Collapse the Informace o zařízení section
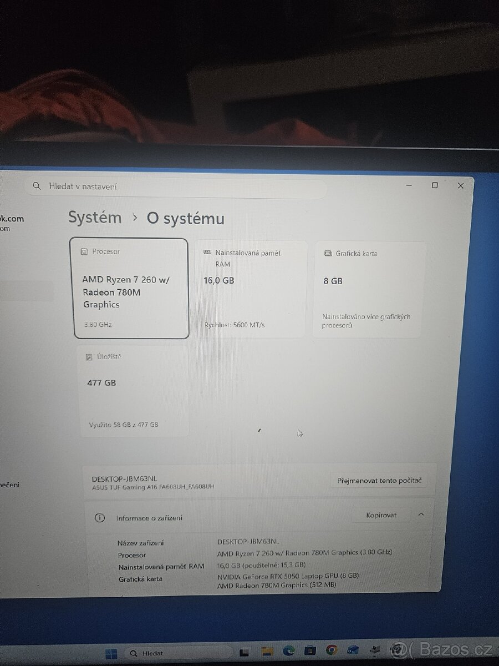 421,514
